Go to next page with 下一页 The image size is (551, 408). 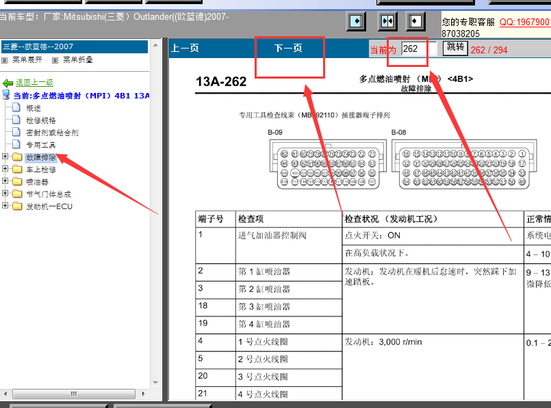coord(288,48)
